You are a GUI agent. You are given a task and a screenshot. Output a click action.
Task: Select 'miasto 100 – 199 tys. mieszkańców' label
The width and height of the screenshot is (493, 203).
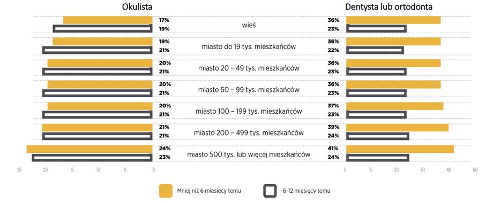tap(249, 111)
